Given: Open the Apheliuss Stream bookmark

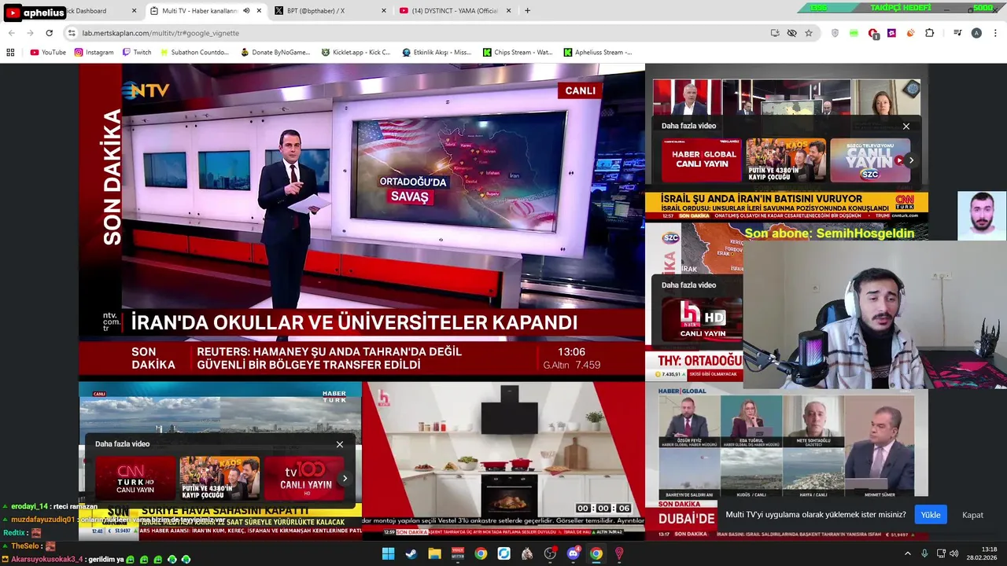Looking at the screenshot, I should 598,53.
